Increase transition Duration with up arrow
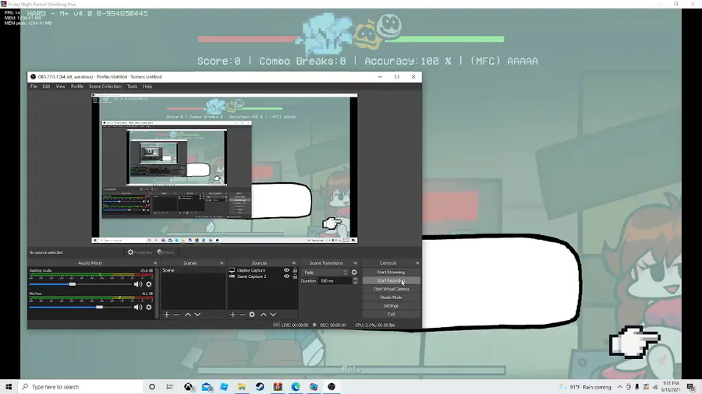Screen dimensions: 702x394 coord(355,280)
